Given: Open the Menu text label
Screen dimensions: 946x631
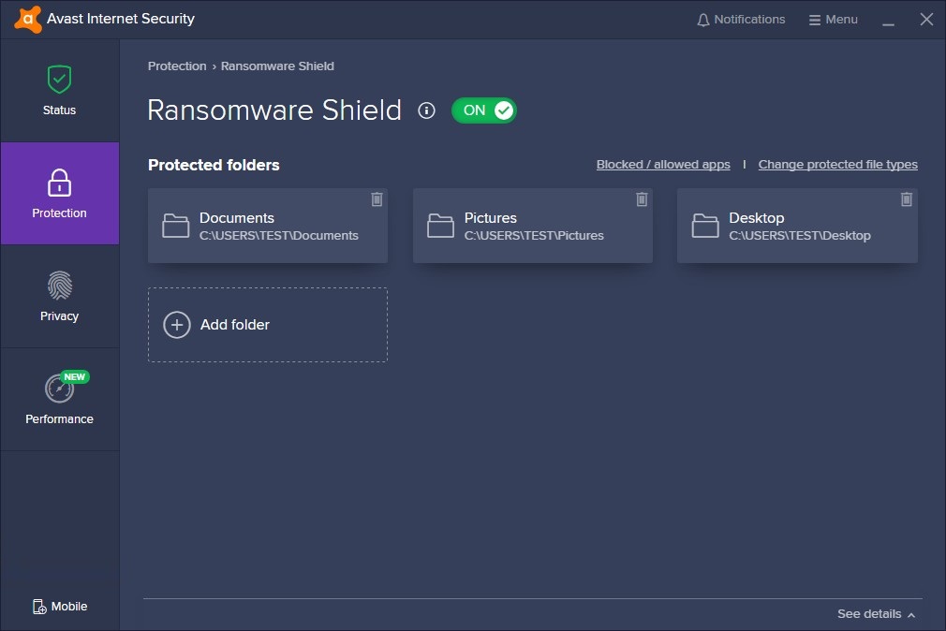Looking at the screenshot, I should click(841, 20).
